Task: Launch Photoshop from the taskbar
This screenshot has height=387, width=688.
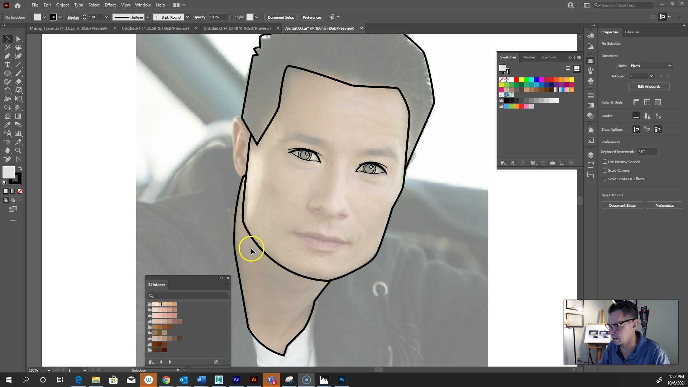Action: coord(341,379)
